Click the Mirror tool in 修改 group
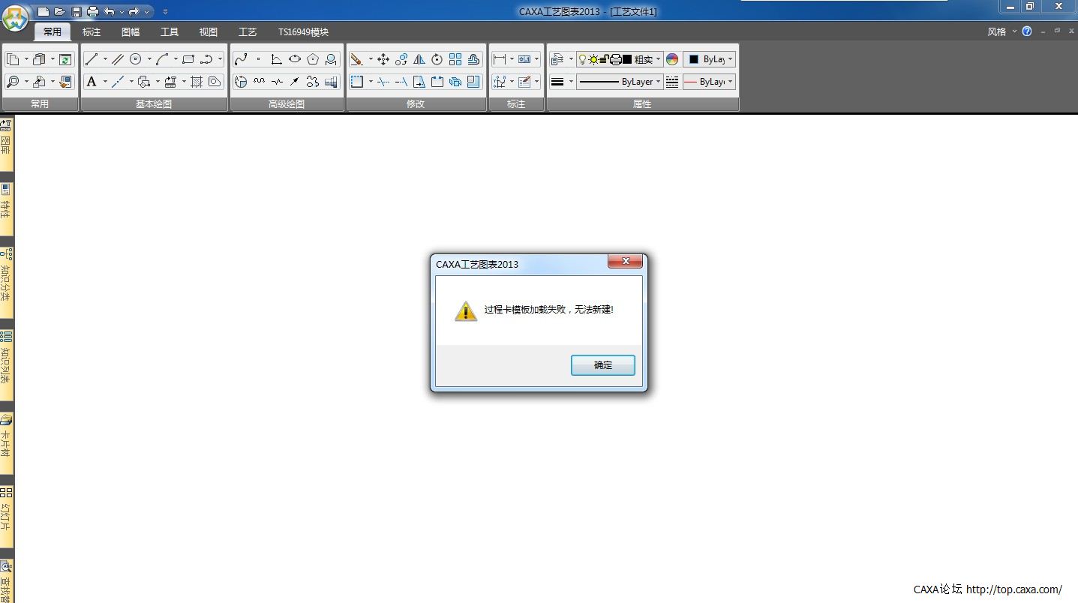 tap(419, 59)
